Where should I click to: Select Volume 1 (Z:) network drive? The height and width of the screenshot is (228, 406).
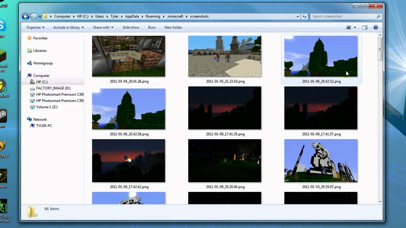click(x=47, y=107)
